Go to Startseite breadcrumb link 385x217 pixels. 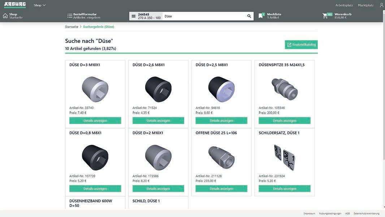pyautogui.click(x=72, y=27)
